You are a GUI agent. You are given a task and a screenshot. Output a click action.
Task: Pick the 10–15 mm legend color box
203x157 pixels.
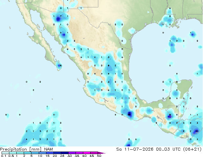[42, 153]
